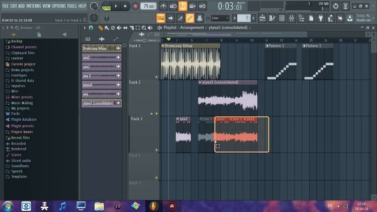The image size is (377, 212).
Task: Open the Tempo tapper icon
Action: pos(330,18)
